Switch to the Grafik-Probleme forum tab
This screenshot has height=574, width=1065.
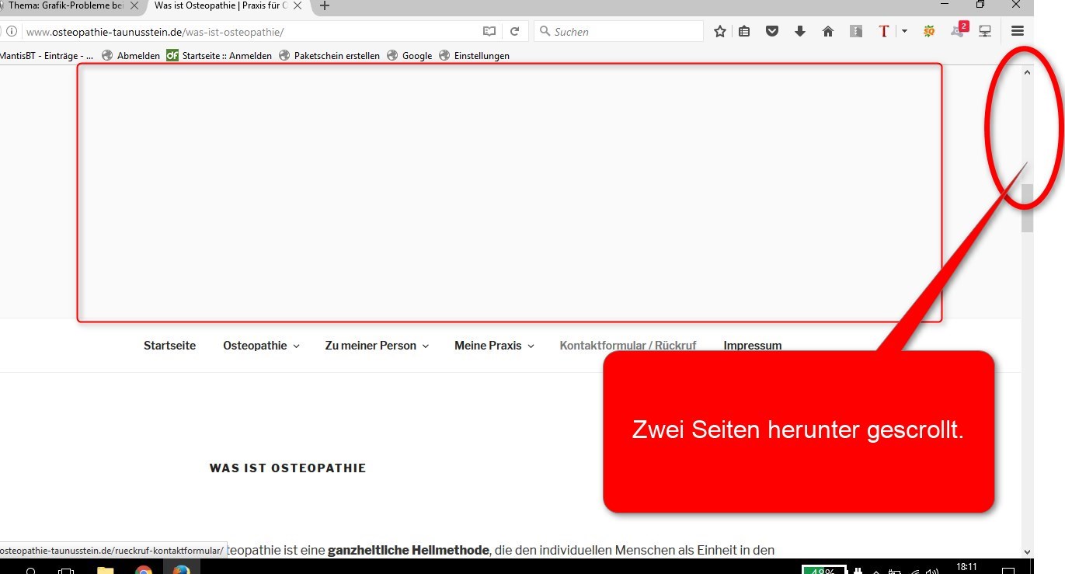(66, 6)
